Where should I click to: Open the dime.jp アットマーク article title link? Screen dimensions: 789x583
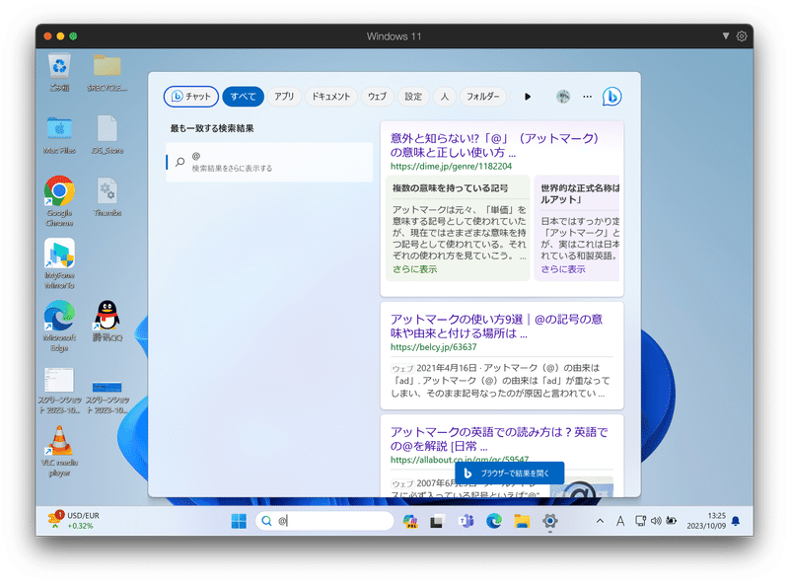(494, 145)
